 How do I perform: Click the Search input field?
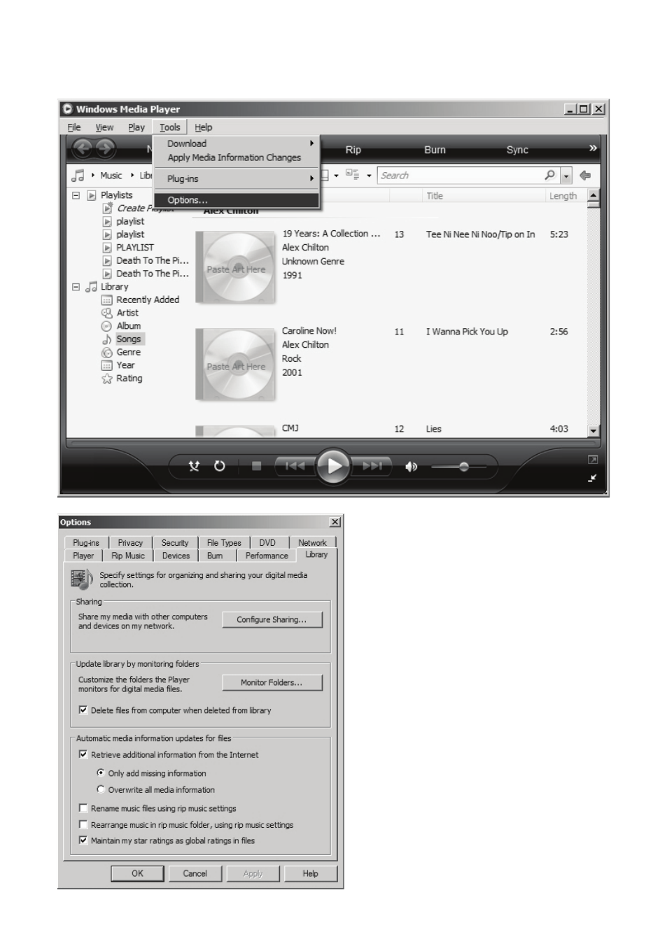click(x=461, y=176)
